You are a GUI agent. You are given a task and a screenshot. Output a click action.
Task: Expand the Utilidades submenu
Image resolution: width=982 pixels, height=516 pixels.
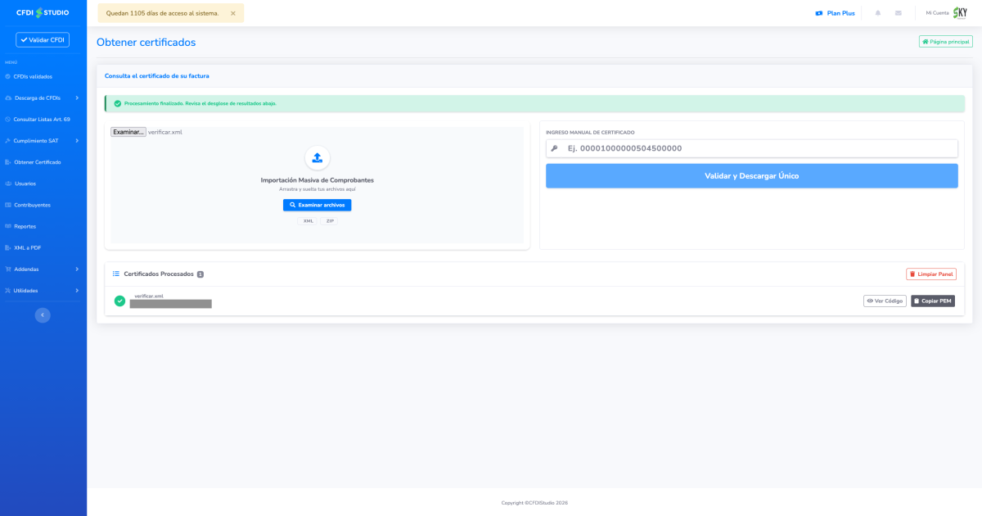pyautogui.click(x=43, y=290)
